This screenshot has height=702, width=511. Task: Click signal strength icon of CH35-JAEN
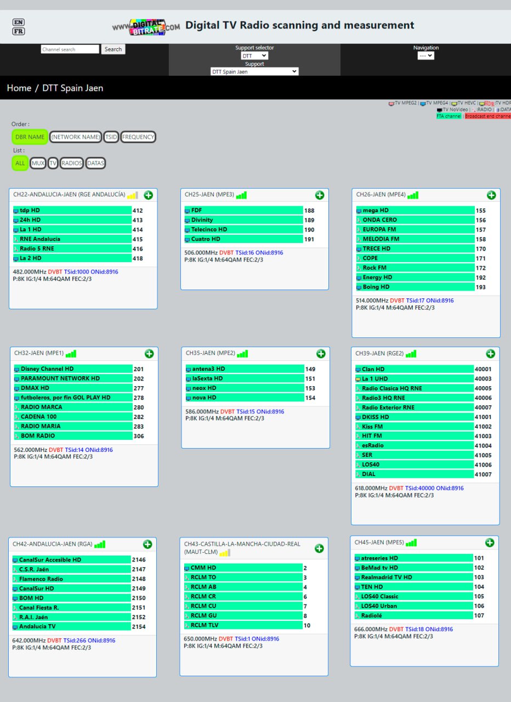point(242,353)
